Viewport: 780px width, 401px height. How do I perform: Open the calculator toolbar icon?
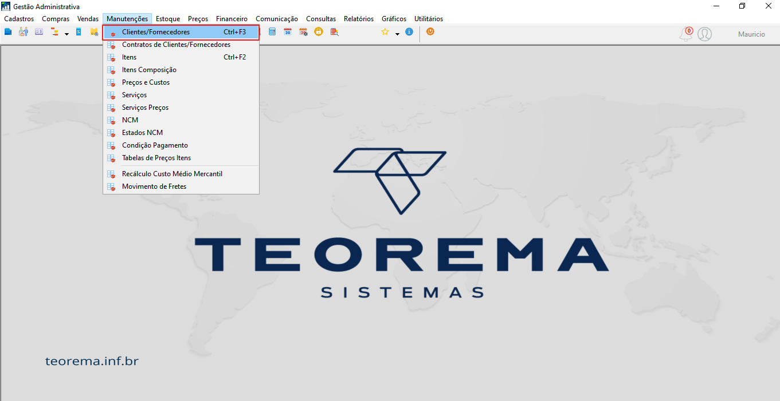click(x=272, y=32)
